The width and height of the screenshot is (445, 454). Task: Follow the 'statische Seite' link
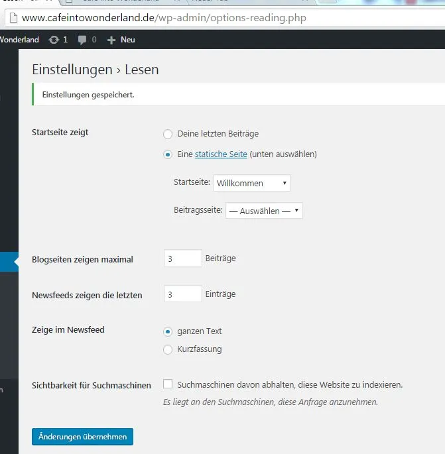(x=221, y=154)
